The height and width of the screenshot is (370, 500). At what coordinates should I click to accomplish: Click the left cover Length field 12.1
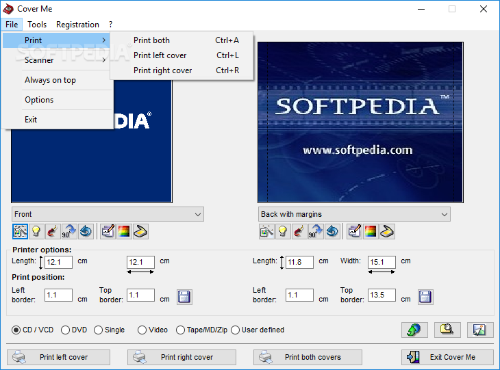[x=58, y=262]
